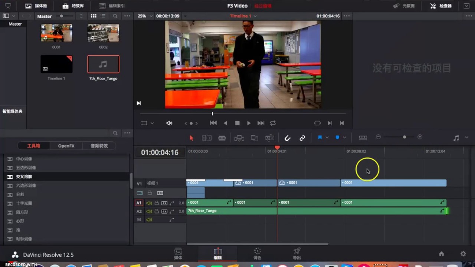Screen dimensions: 475x267
Task: Click the insert clip tool icon
Action: pos(239,138)
